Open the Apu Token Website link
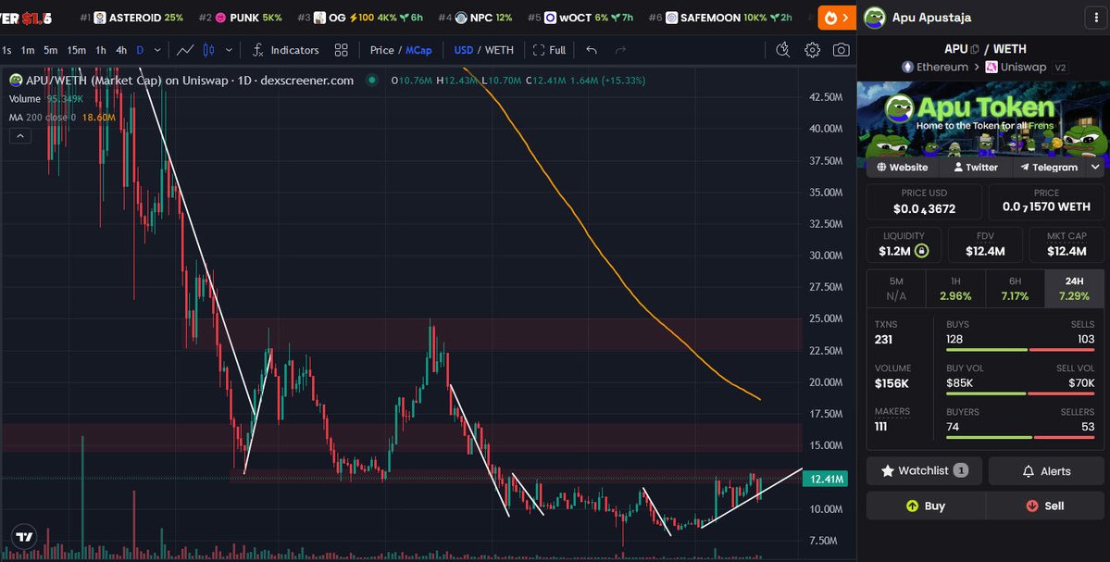 [x=902, y=168]
